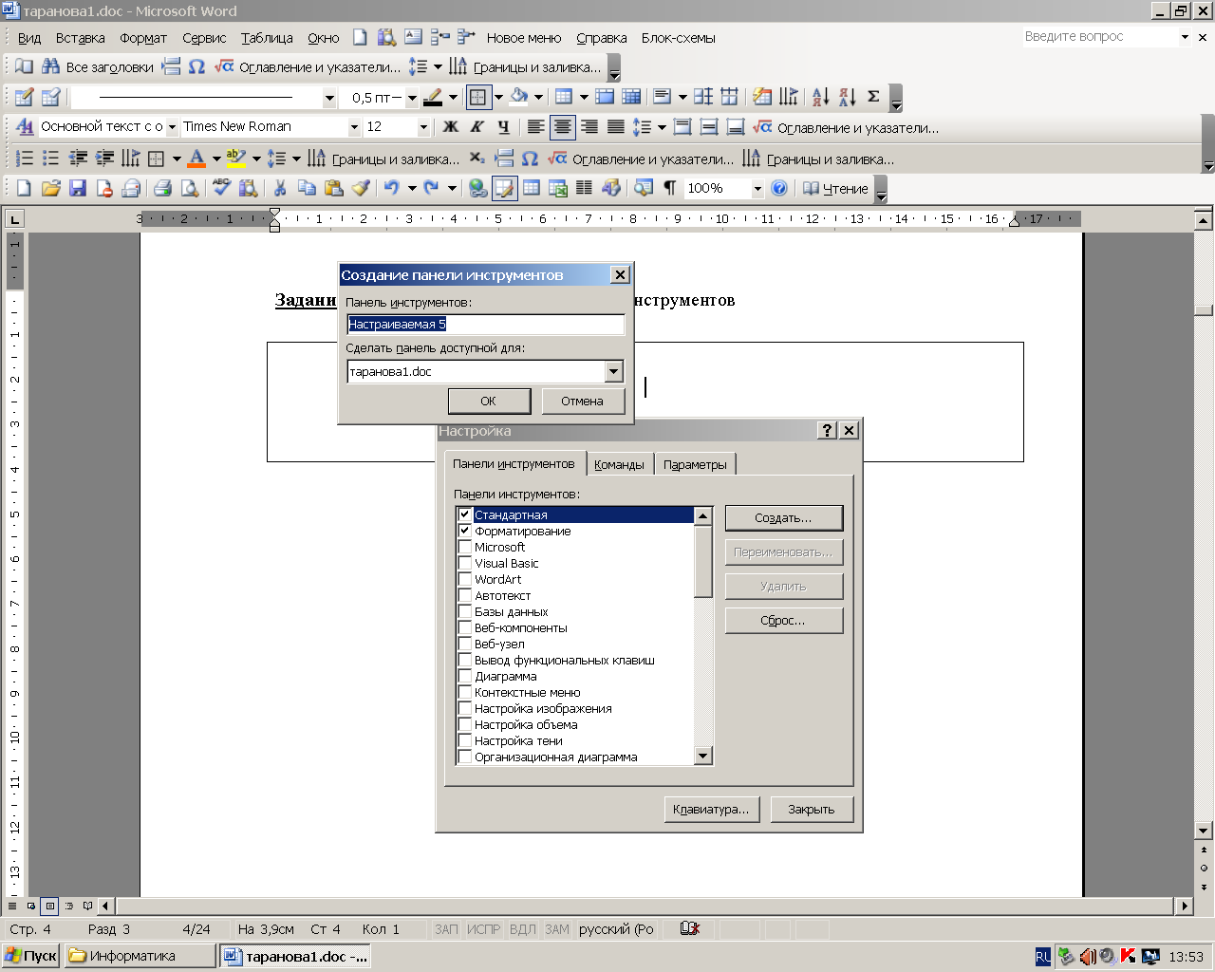The height and width of the screenshot is (972, 1215).
Task: Click Sort Ascending А-Я icon
Action: point(821,96)
